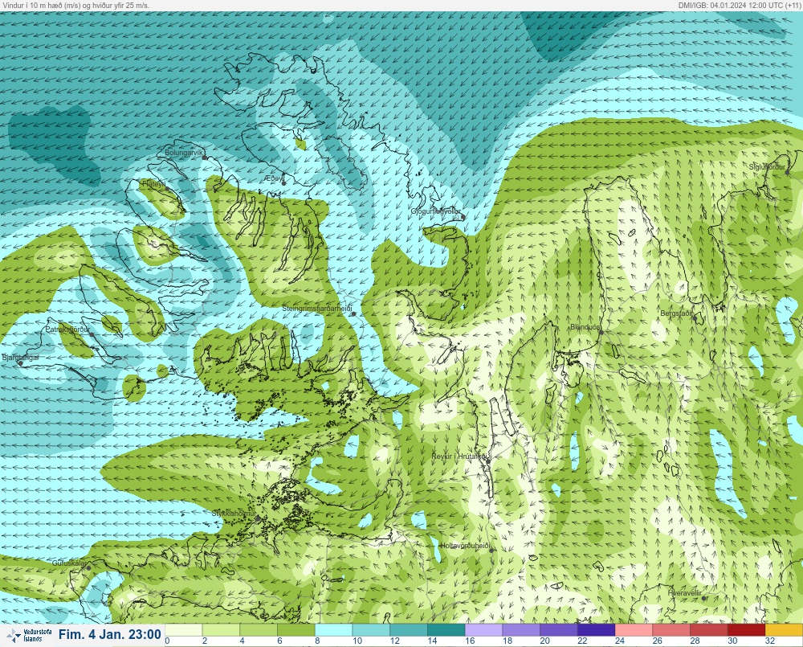Screen dimensions: 803x647
Task: Pick the 18–20 m/s purple swatch
Action: (x=521, y=630)
